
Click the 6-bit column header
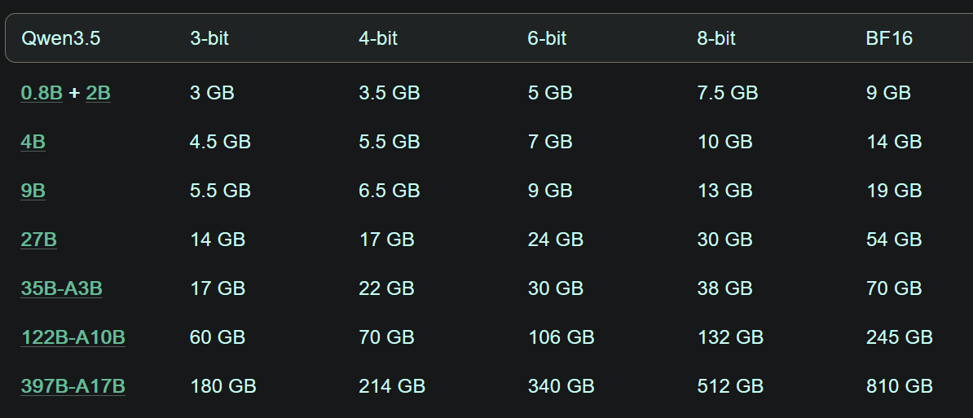[547, 38]
